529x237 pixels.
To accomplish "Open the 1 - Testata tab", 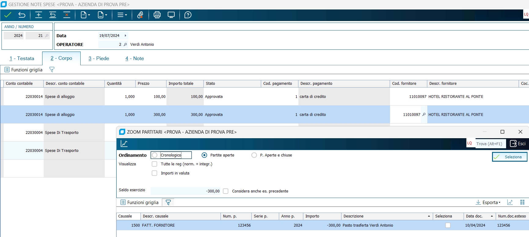I will [x=22, y=59].
